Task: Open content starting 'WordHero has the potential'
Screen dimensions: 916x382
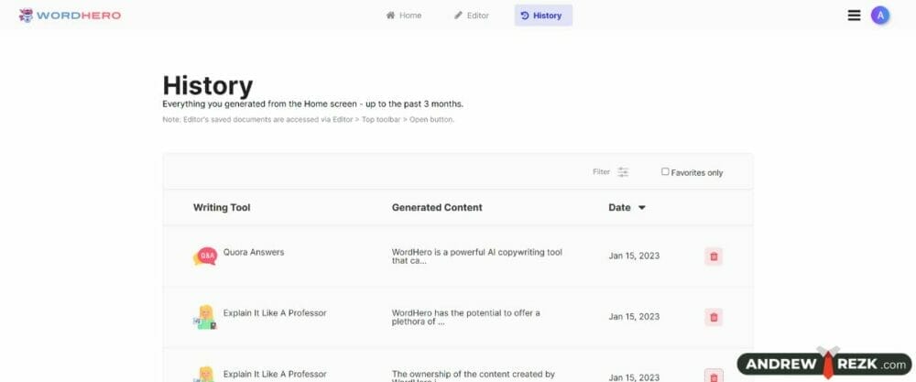Action: point(465,317)
